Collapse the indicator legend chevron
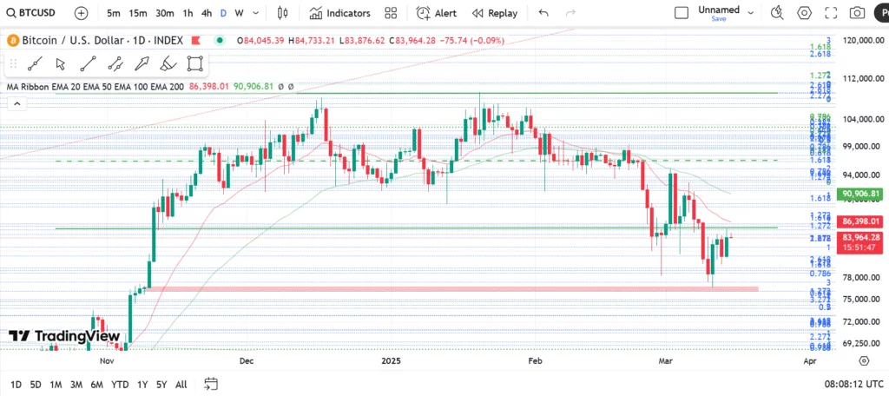 pyautogui.click(x=17, y=103)
